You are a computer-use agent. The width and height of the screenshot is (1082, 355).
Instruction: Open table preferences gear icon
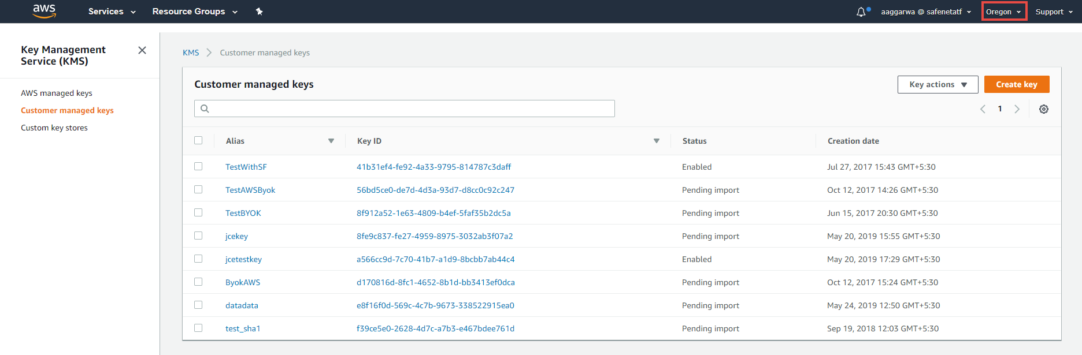tap(1044, 109)
